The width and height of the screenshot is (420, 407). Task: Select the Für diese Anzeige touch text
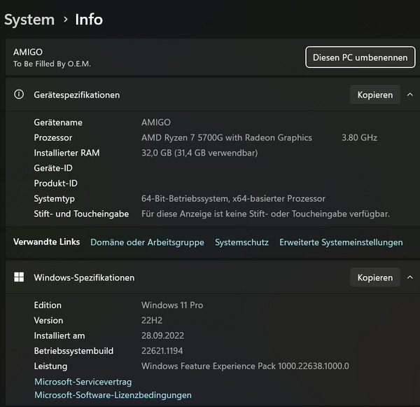(265, 214)
